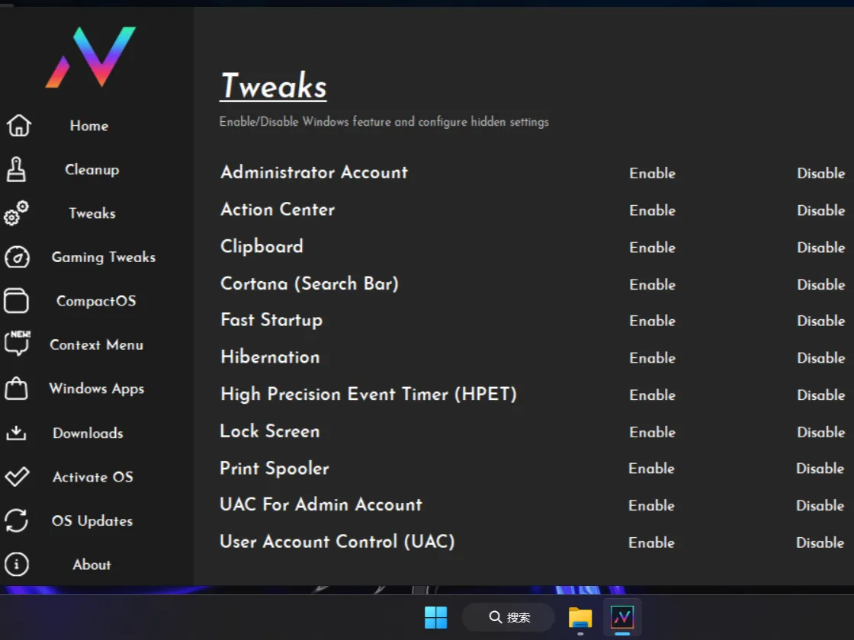Open Context Menu using the NEW speech bubble icon
Image resolution: width=854 pixels, height=640 pixels.
[x=17, y=344]
